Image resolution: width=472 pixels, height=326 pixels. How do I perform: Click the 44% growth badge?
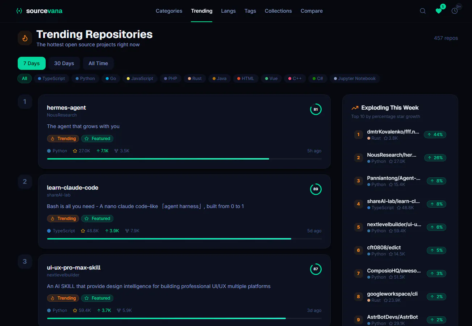coord(435,135)
